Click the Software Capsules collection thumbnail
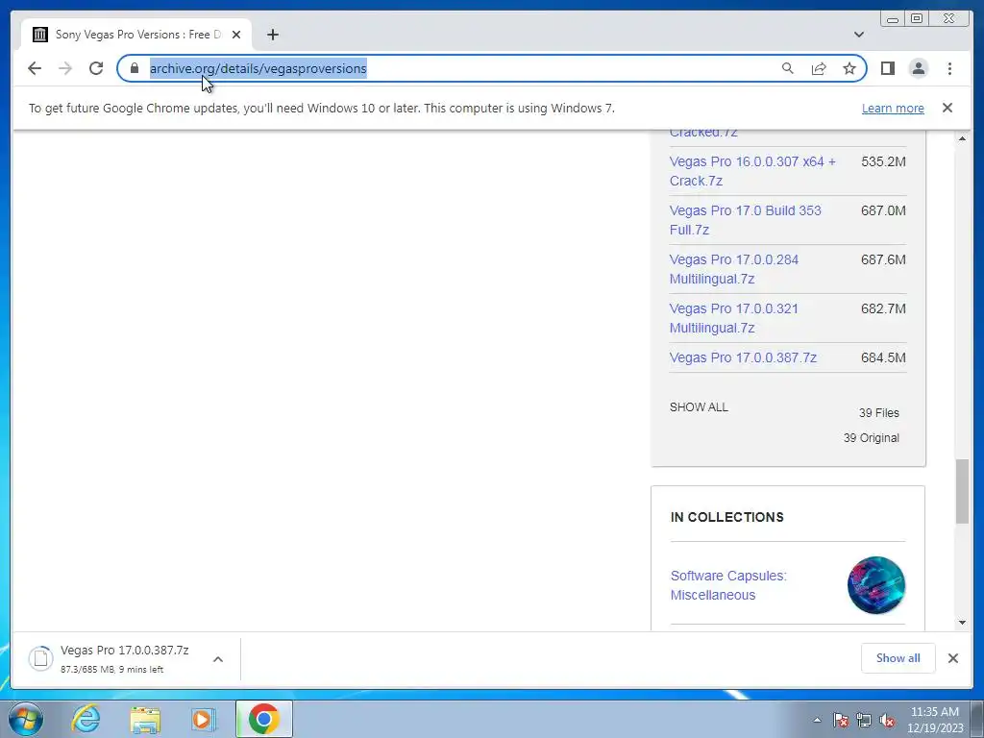The image size is (984, 738). [x=876, y=585]
